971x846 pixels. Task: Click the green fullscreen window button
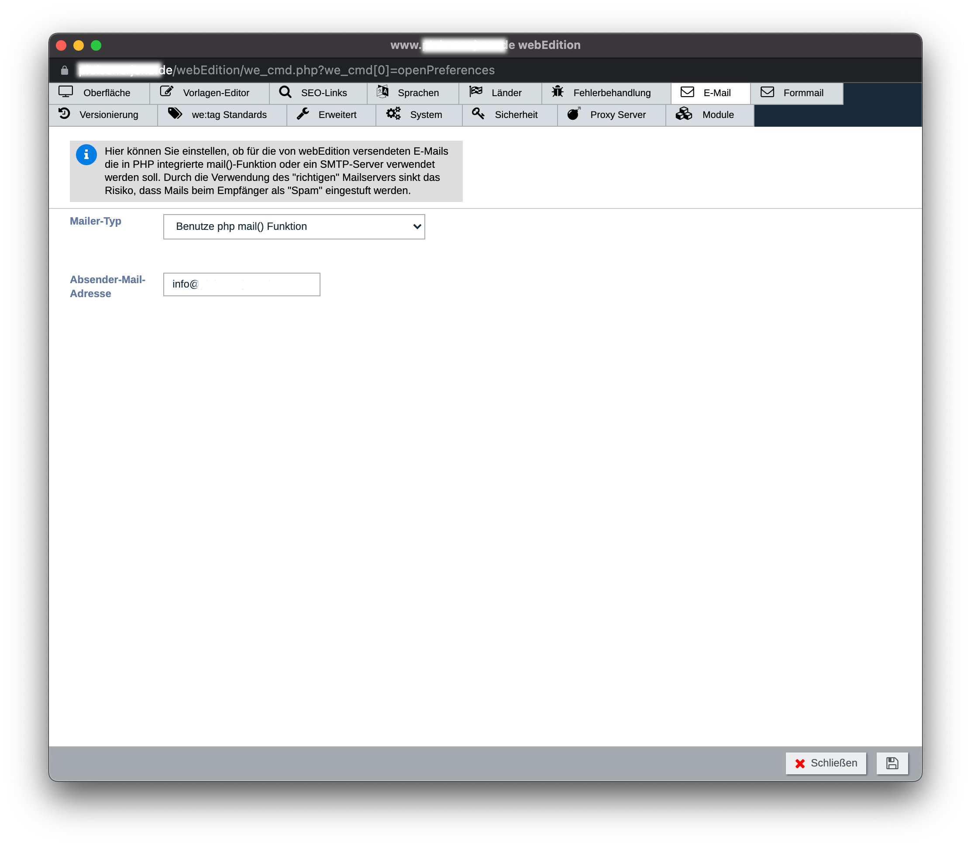(x=96, y=45)
